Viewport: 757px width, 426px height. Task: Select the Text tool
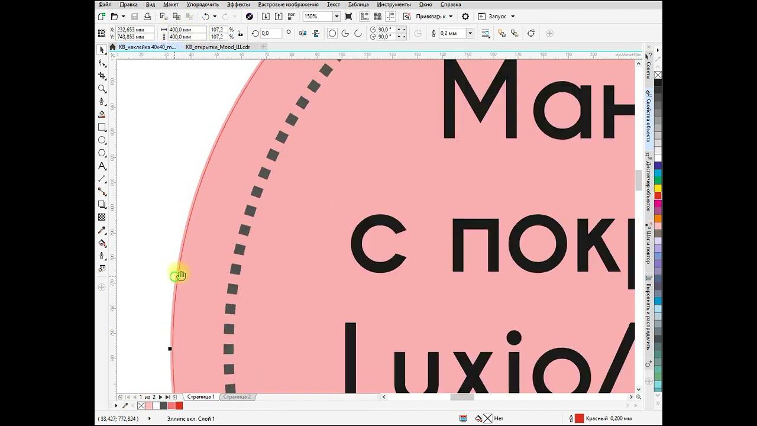(x=102, y=166)
